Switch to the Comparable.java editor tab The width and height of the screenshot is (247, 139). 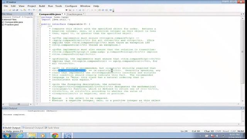click(51, 14)
